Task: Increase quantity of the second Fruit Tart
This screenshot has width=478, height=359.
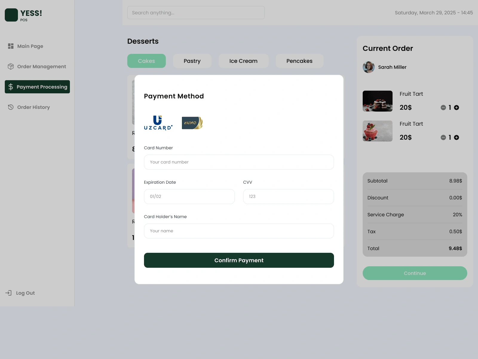Action: 456,138
